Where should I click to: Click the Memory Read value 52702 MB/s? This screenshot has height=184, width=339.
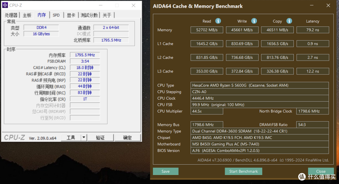click(x=207, y=30)
